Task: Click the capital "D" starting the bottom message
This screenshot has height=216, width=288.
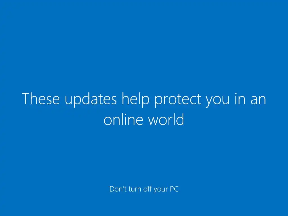Action: 112,189
